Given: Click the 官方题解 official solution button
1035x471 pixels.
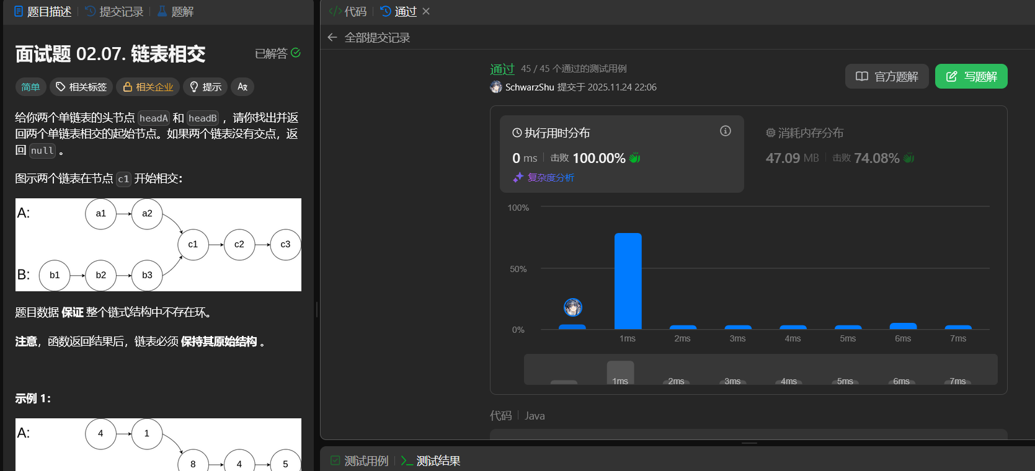Looking at the screenshot, I should [x=886, y=76].
